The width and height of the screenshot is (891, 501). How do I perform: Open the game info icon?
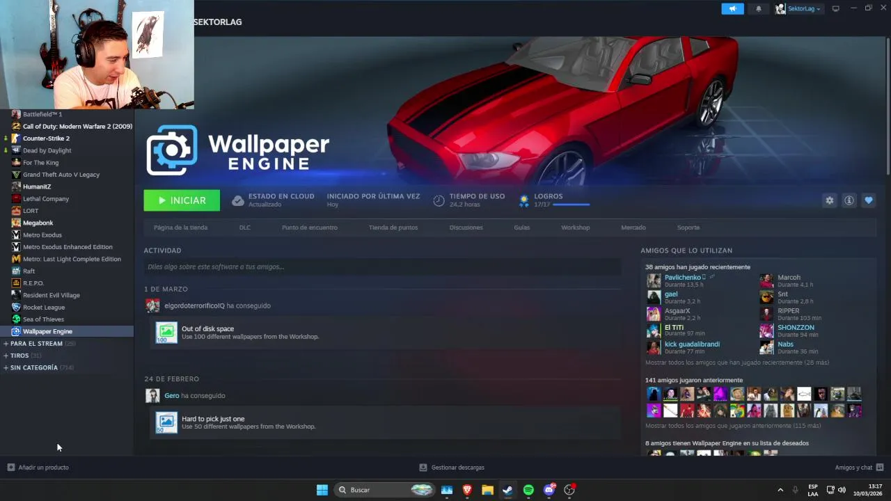[x=849, y=200]
